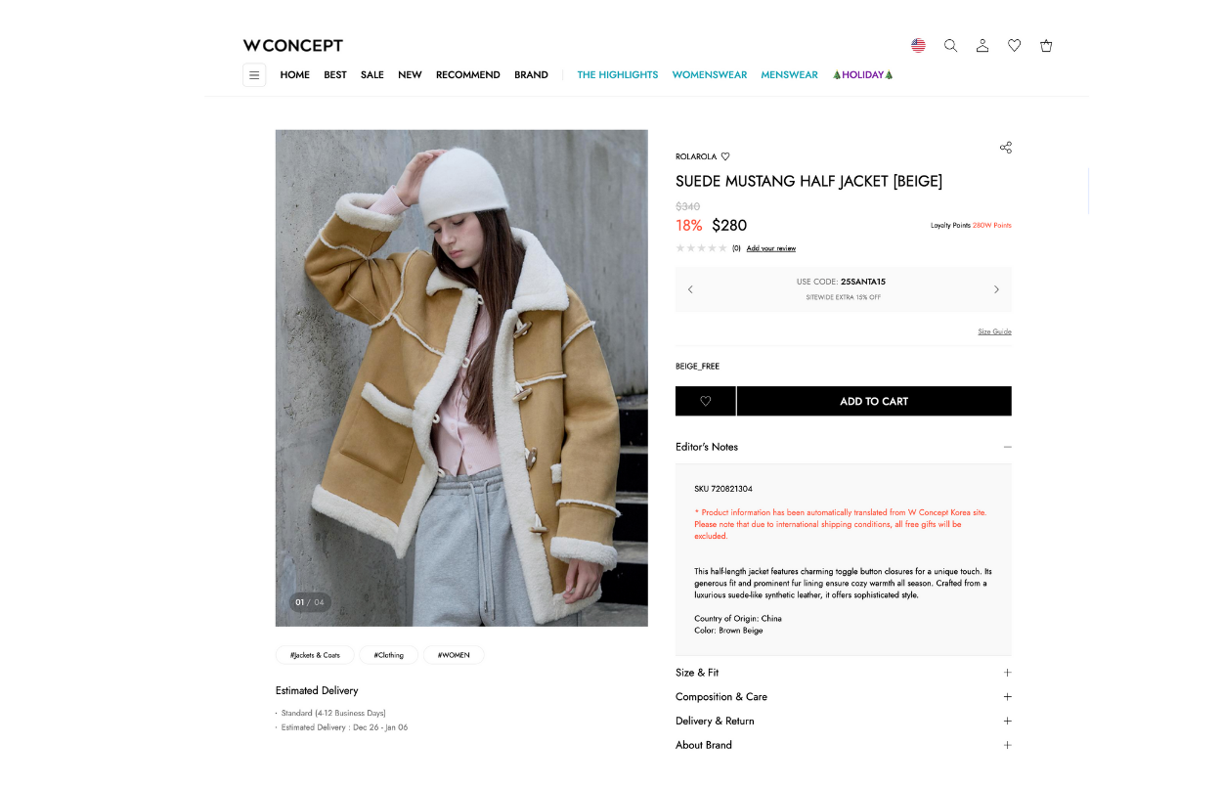Open the search magnifier icon
Image resolution: width=1222 pixels, height=789 pixels.
click(x=950, y=45)
